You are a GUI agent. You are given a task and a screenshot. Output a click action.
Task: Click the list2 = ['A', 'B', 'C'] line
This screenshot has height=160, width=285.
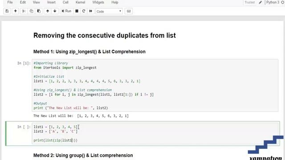(55, 132)
